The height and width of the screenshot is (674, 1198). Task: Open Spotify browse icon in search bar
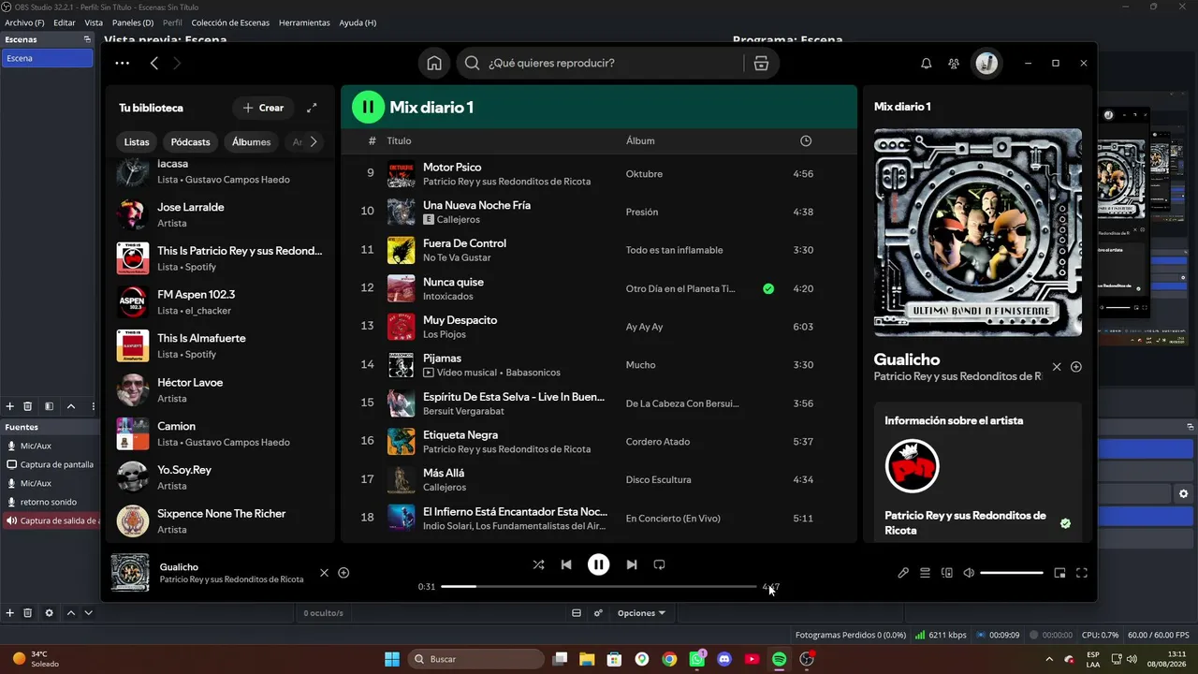click(761, 63)
